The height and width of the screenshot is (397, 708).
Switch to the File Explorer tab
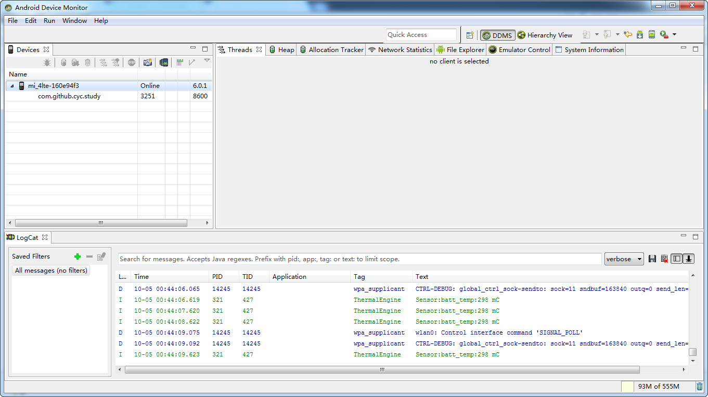coord(460,50)
